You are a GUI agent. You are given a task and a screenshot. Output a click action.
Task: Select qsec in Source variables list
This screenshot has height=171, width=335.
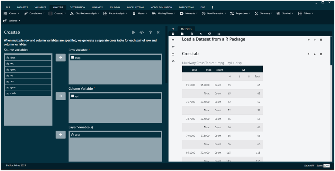pos(28,70)
